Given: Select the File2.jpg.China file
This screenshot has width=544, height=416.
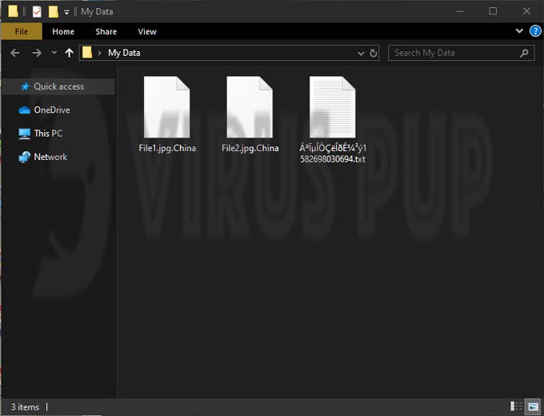Looking at the screenshot, I should click(250, 114).
